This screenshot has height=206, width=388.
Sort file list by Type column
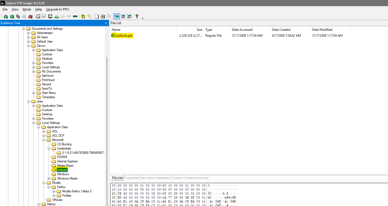click(x=217, y=30)
